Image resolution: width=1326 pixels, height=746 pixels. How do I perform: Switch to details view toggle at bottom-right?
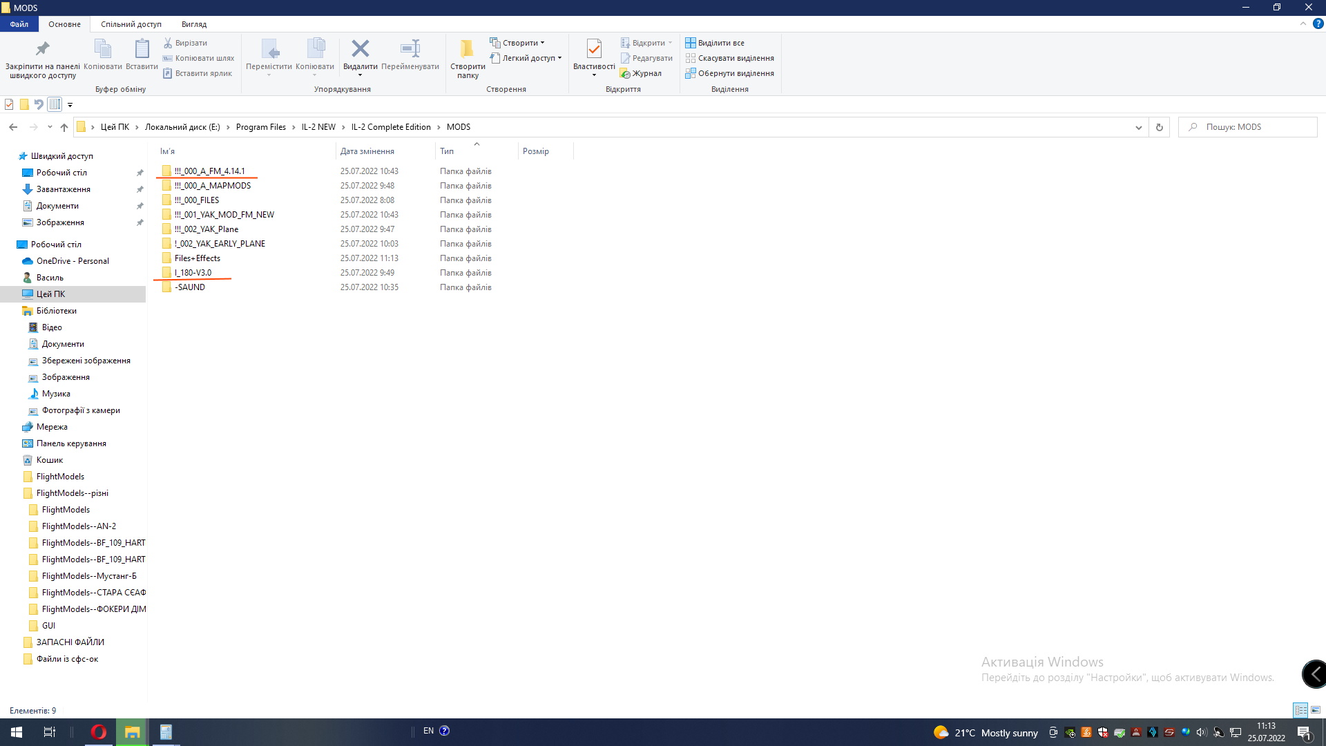(1300, 710)
